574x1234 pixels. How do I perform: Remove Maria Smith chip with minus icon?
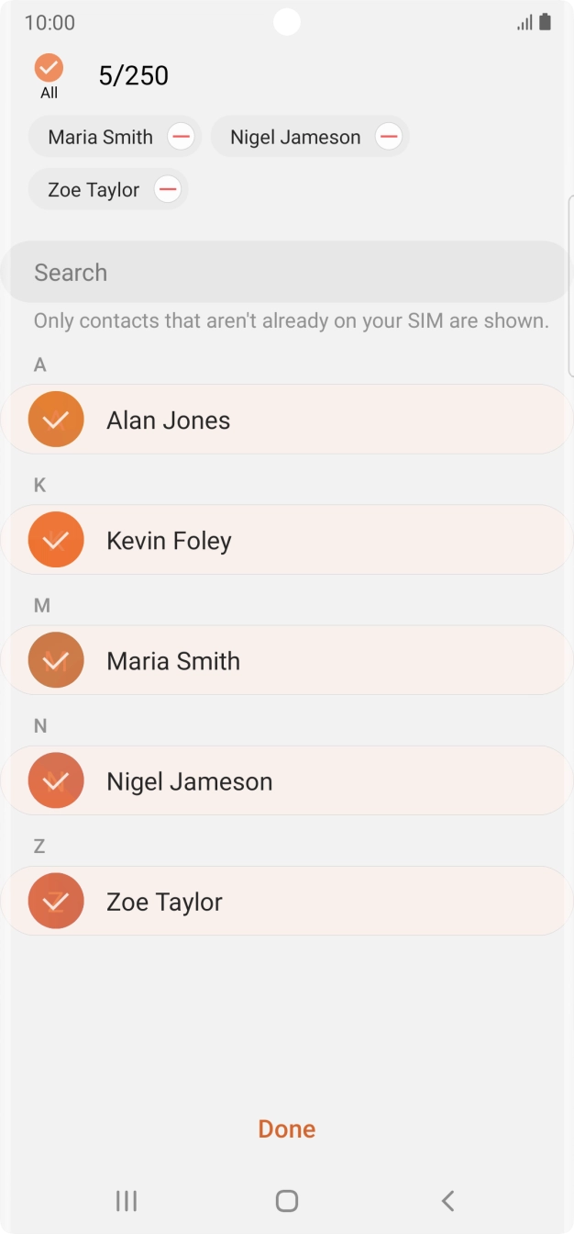coord(182,138)
